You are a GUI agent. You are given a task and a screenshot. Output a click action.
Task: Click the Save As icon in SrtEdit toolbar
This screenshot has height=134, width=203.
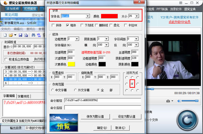(x=26, y=35)
